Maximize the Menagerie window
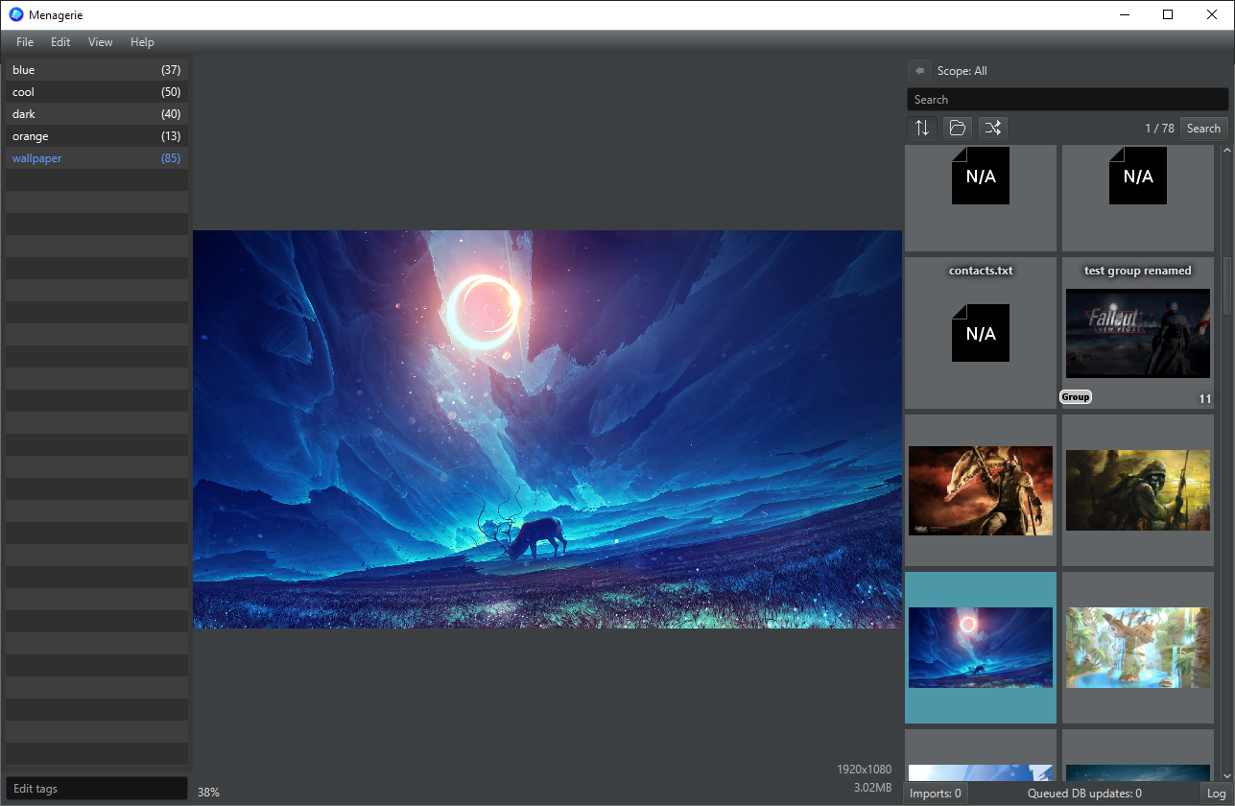 (x=1168, y=14)
